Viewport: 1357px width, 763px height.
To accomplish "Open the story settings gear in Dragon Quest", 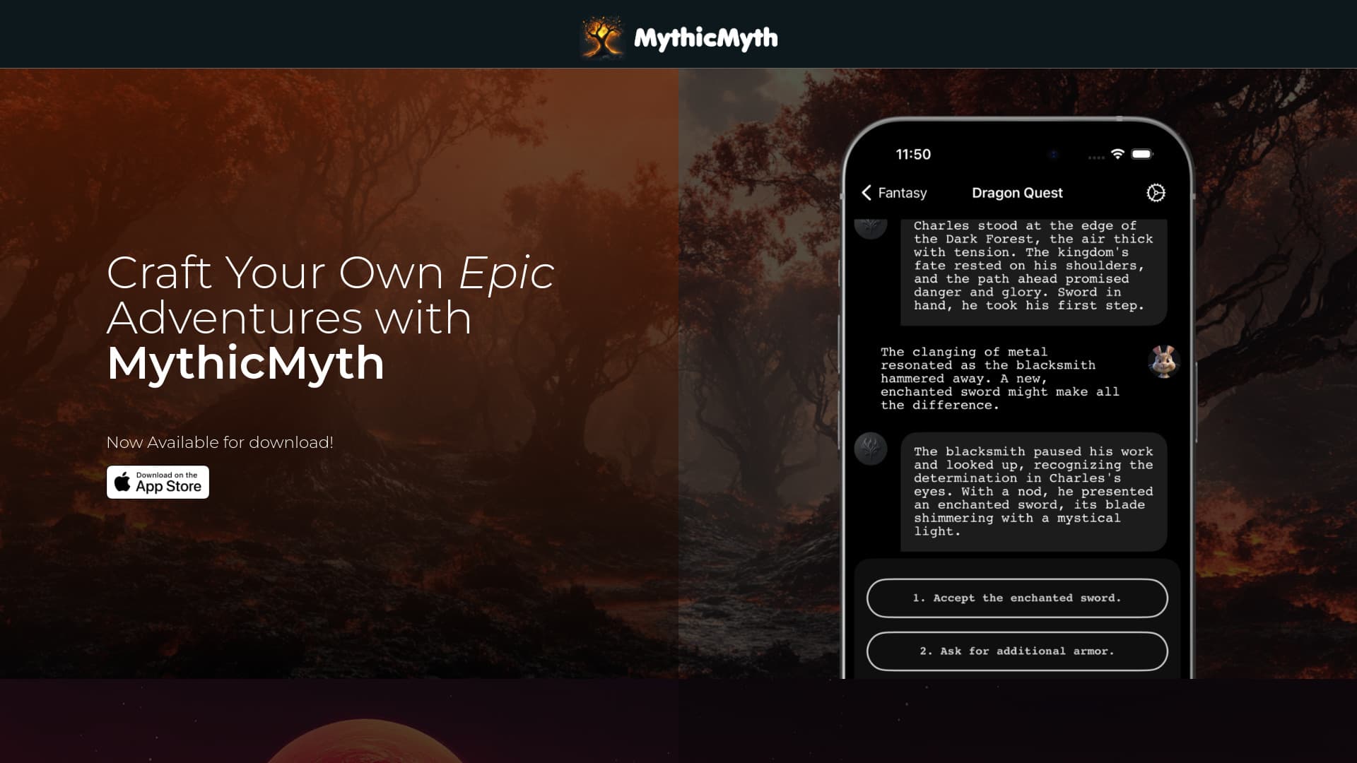I will (x=1155, y=192).
